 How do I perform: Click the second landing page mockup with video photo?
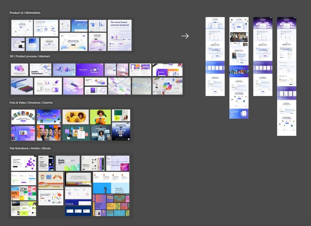click(239, 68)
